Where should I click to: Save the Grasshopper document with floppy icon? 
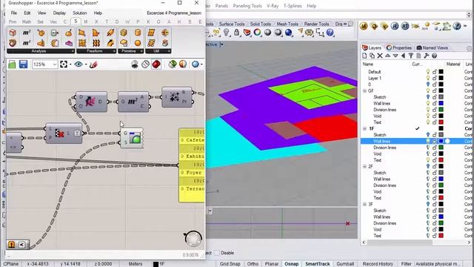(x=23, y=65)
